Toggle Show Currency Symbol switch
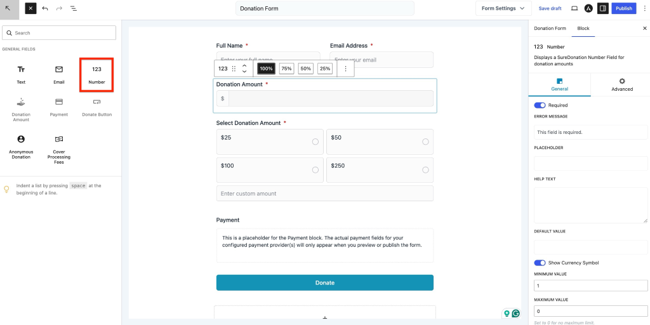The width and height of the screenshot is (650, 325). 540,263
